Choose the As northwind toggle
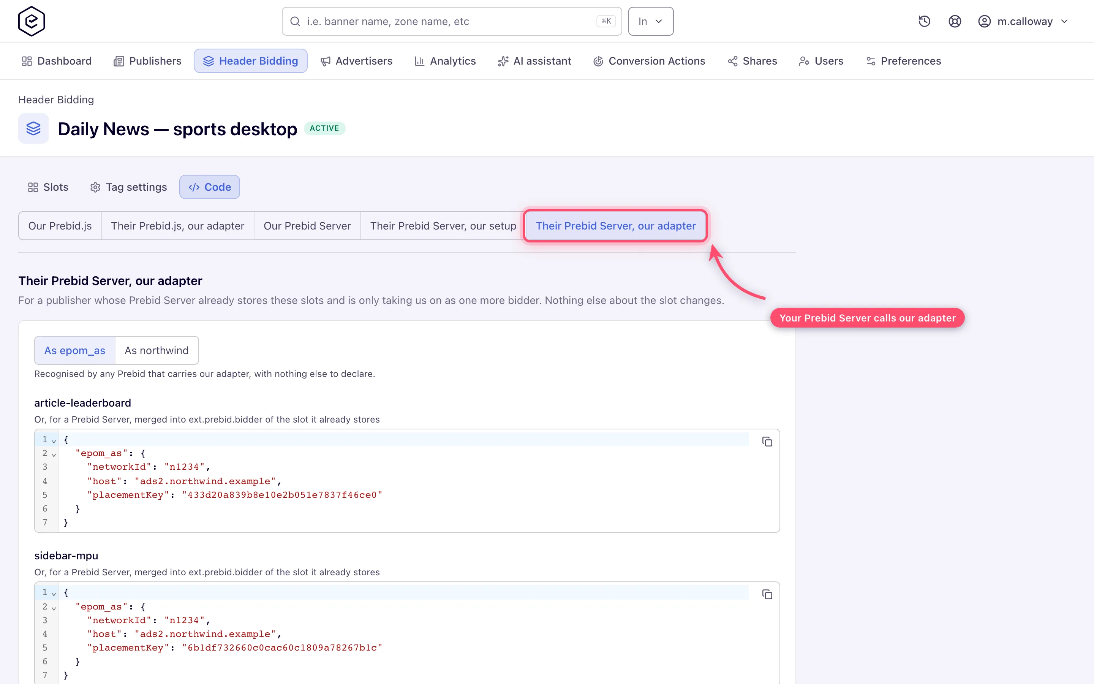This screenshot has height=684, width=1094. (157, 351)
